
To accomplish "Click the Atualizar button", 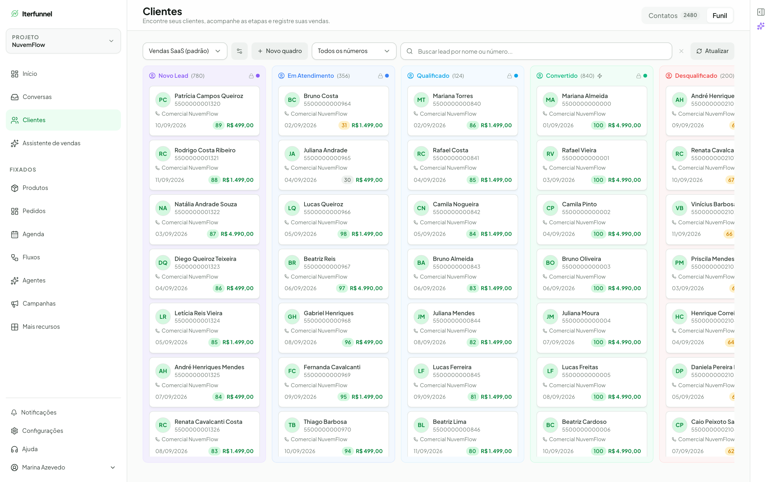I will pos(712,51).
